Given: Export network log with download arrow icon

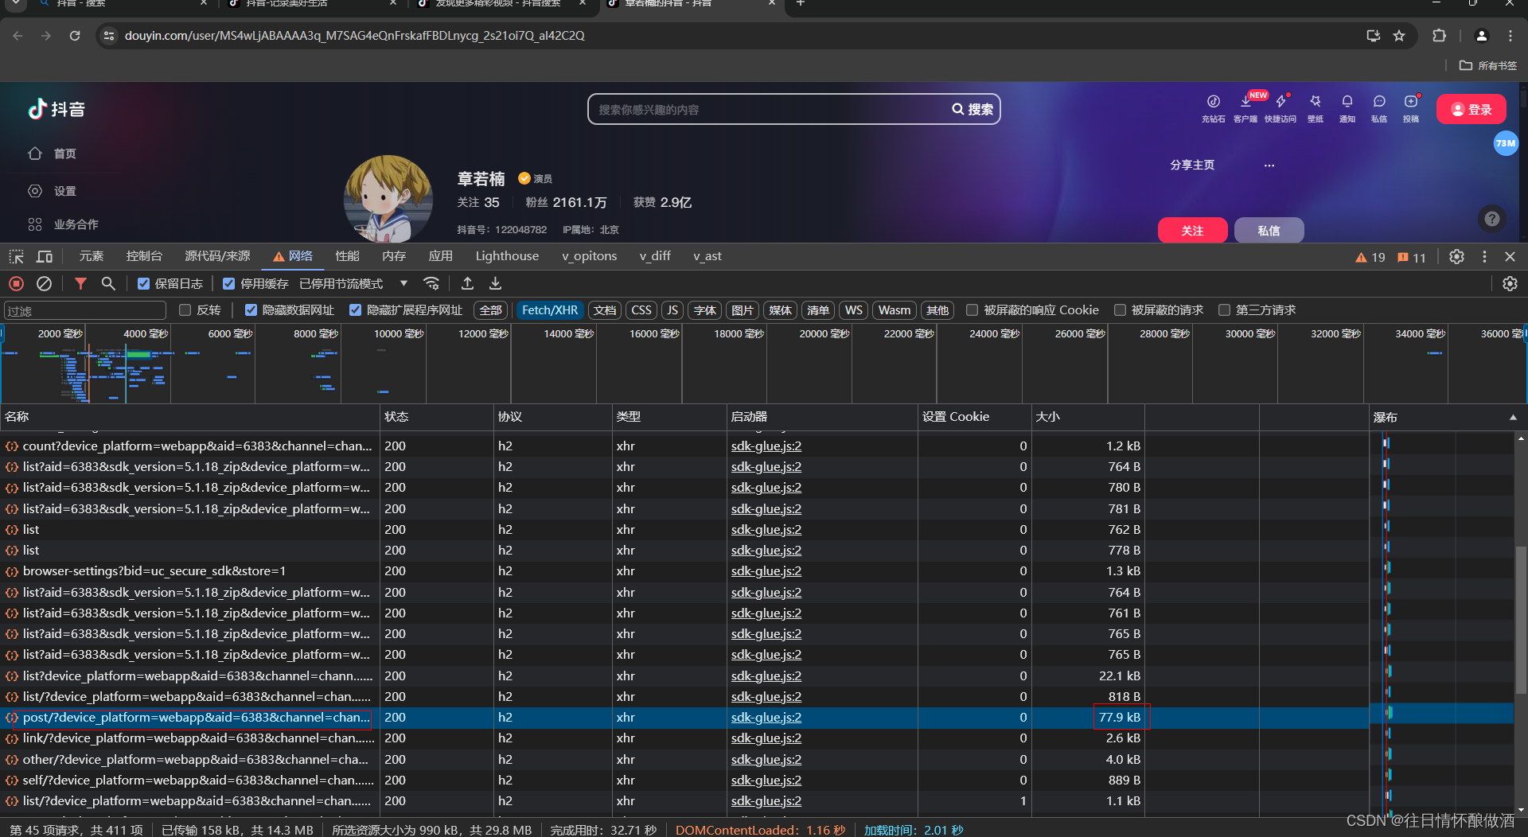Looking at the screenshot, I should pos(495,283).
